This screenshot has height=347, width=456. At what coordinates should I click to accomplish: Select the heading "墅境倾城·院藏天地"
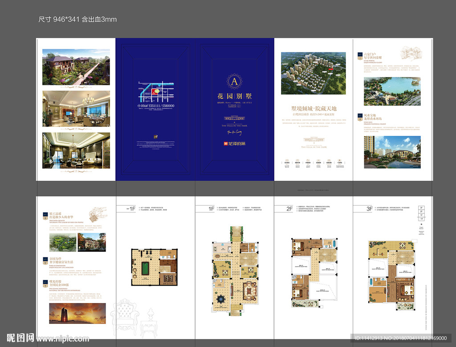314,108
